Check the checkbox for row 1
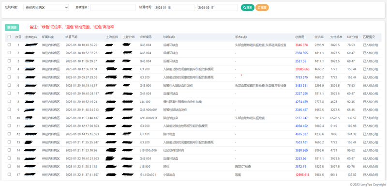 (9, 45)
